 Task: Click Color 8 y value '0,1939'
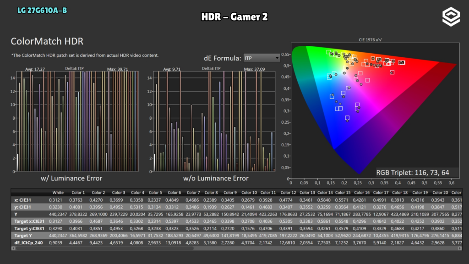pos(210,207)
